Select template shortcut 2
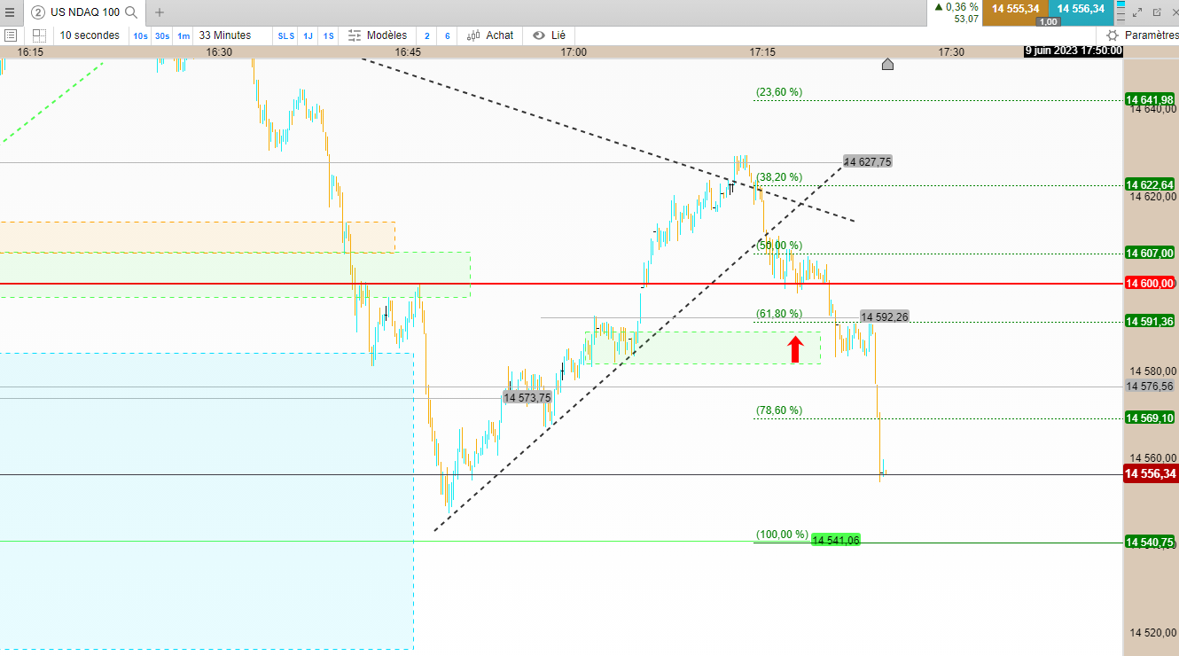The image size is (1179, 656). [427, 35]
